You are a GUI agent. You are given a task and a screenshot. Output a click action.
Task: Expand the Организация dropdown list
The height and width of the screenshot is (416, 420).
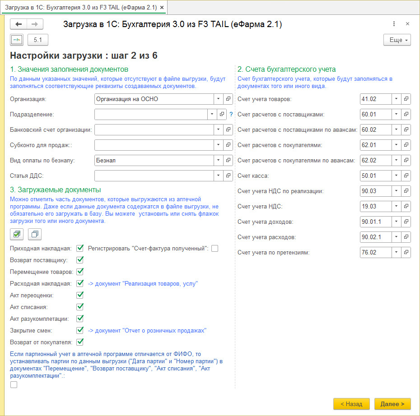pos(219,99)
